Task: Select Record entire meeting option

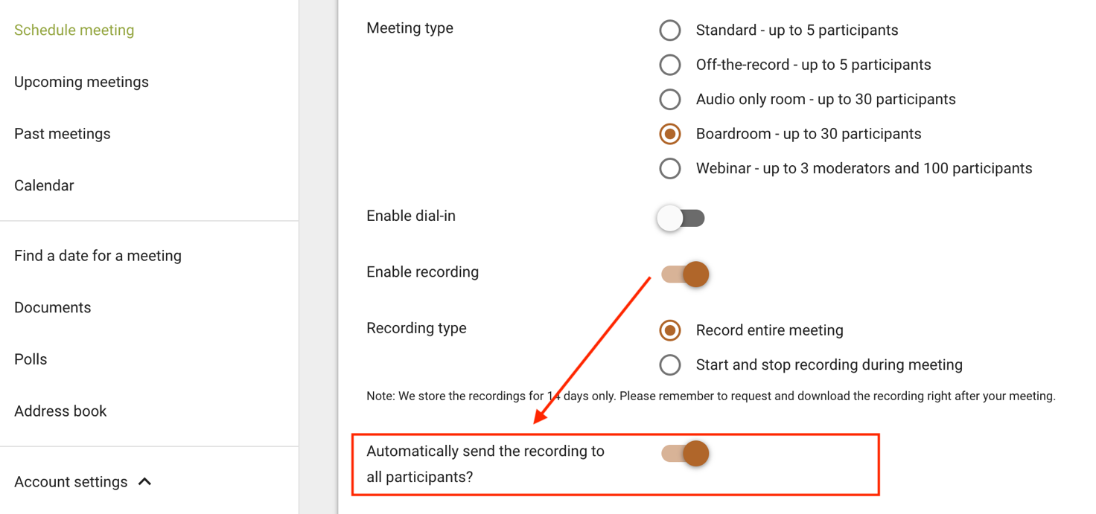Action: 670,330
